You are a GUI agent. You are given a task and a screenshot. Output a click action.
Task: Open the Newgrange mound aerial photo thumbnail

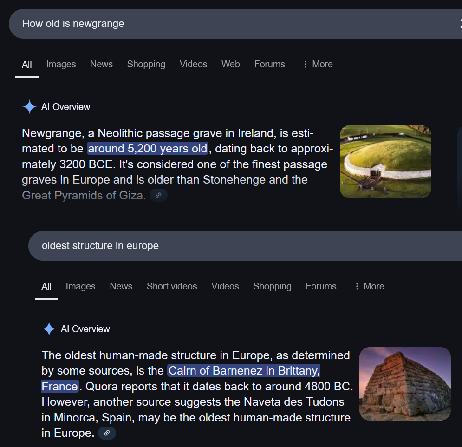(385, 162)
